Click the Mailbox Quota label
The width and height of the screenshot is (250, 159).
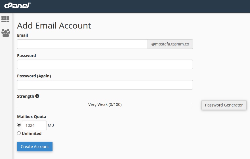pyautogui.click(x=31, y=117)
